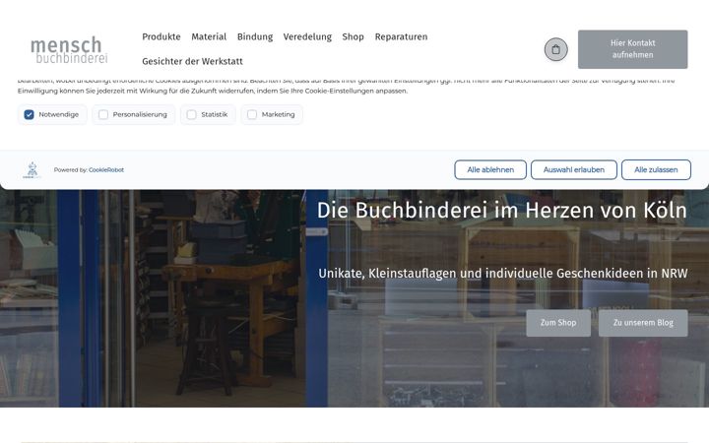Click the Zum Shop button
The image size is (709, 443).
pyautogui.click(x=558, y=323)
